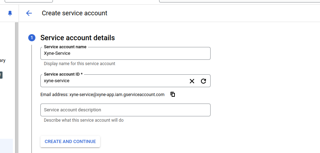Clear the Service account ID with the X icon
This screenshot has height=153, width=320.
coord(192,81)
